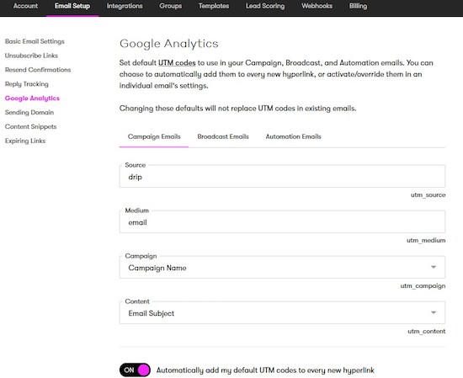Open Unsubscribe Links settings

coord(31,56)
